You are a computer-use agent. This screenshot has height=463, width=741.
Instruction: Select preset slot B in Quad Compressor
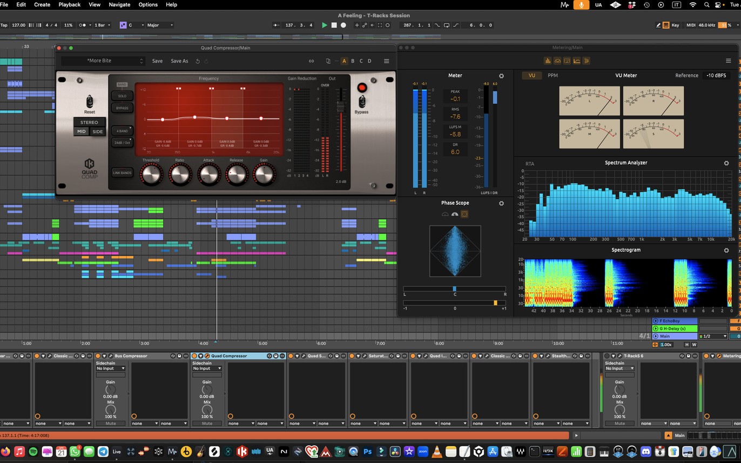[353, 61]
